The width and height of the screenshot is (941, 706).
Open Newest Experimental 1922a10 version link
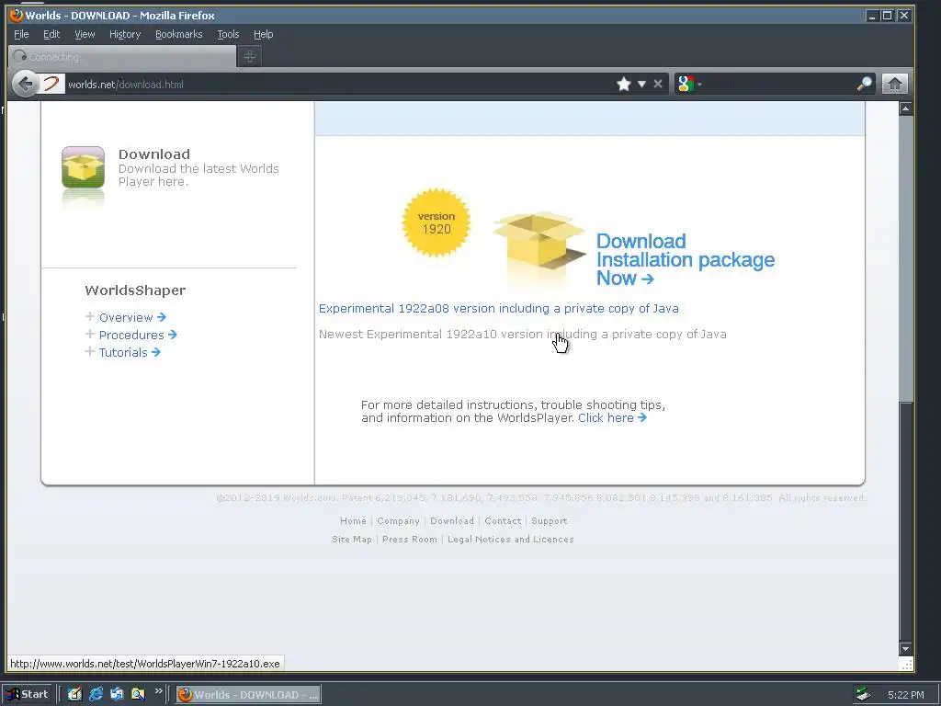coord(522,335)
